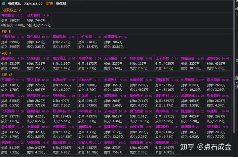
Task: Click stock name 世纪天鸿
Action: coord(85,142)
